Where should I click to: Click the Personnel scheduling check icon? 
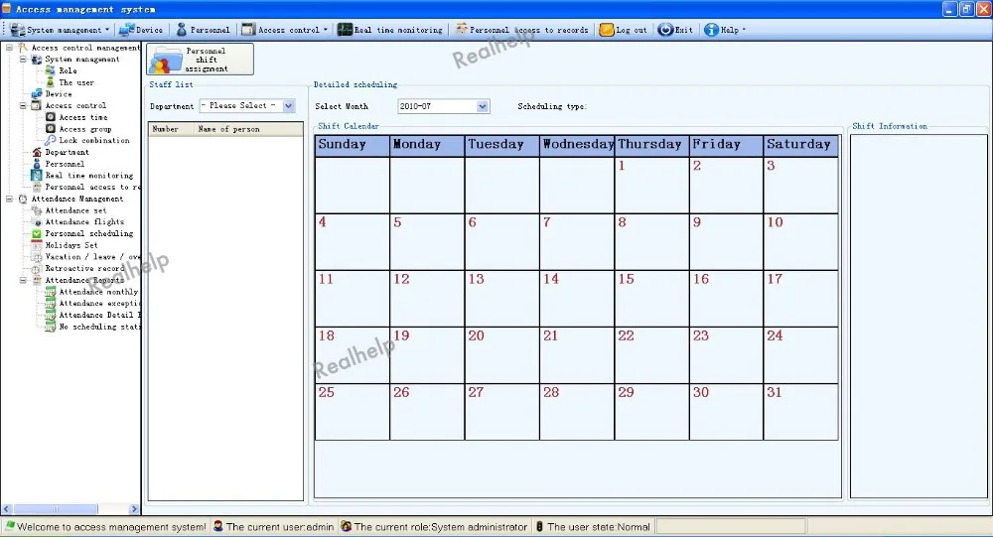click(x=37, y=233)
